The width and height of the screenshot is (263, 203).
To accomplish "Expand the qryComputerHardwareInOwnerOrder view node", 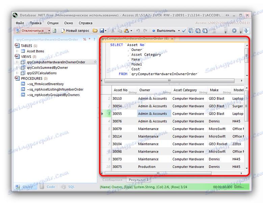I will point(17,62).
